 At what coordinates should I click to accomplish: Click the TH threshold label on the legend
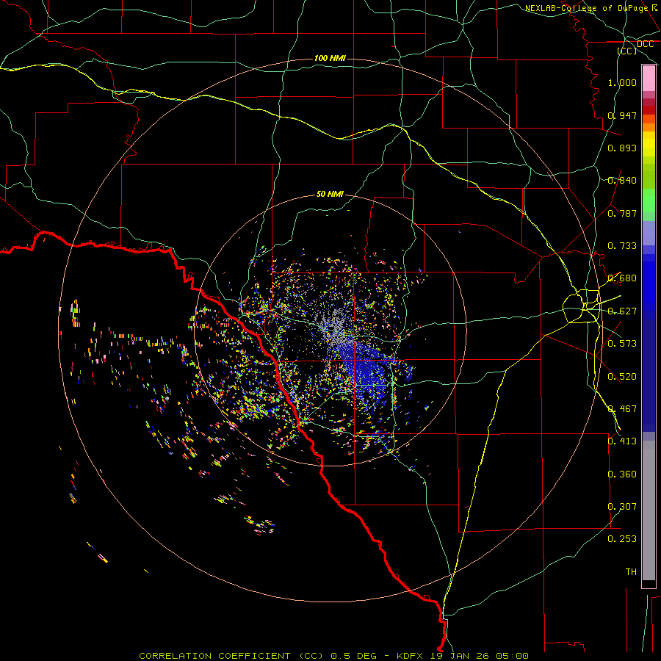click(631, 572)
